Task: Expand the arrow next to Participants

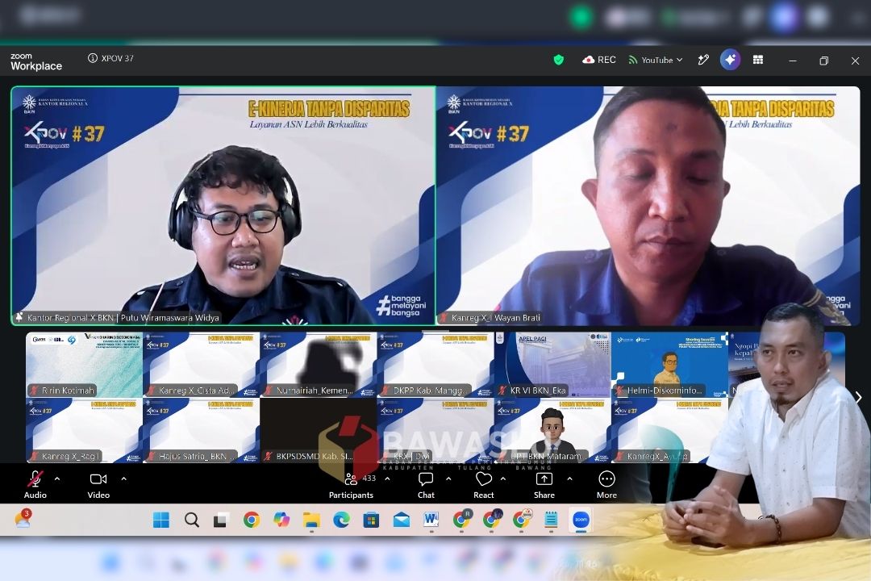Action: tap(387, 479)
